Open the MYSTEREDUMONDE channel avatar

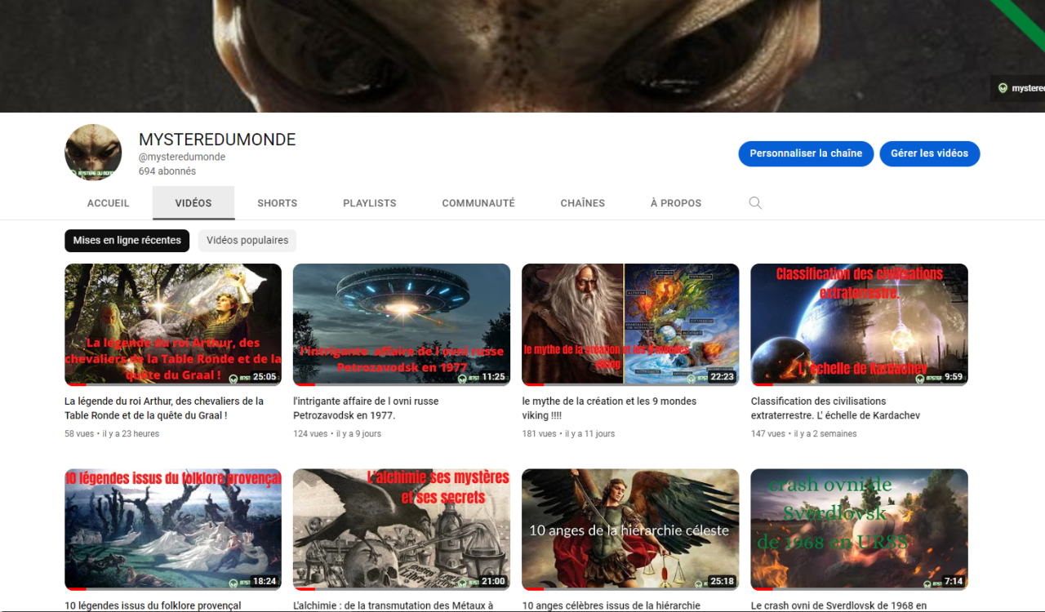click(x=93, y=153)
